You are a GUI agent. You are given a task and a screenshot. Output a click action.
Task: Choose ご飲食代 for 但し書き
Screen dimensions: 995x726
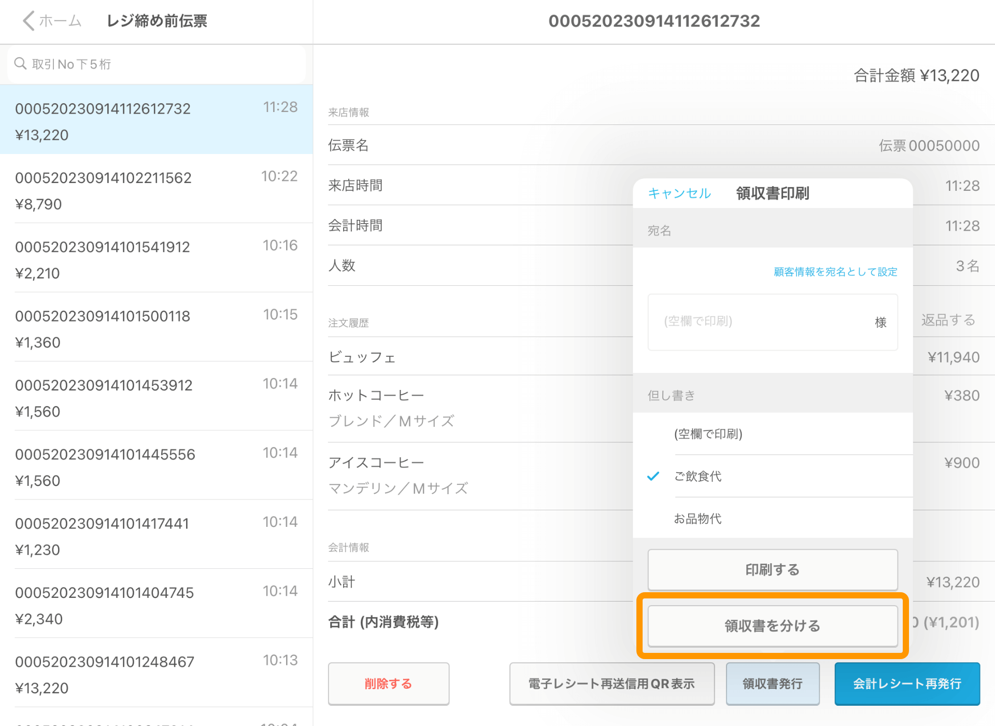773,476
